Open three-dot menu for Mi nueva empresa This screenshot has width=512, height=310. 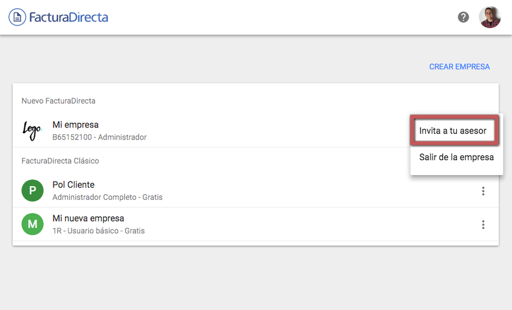[483, 225]
